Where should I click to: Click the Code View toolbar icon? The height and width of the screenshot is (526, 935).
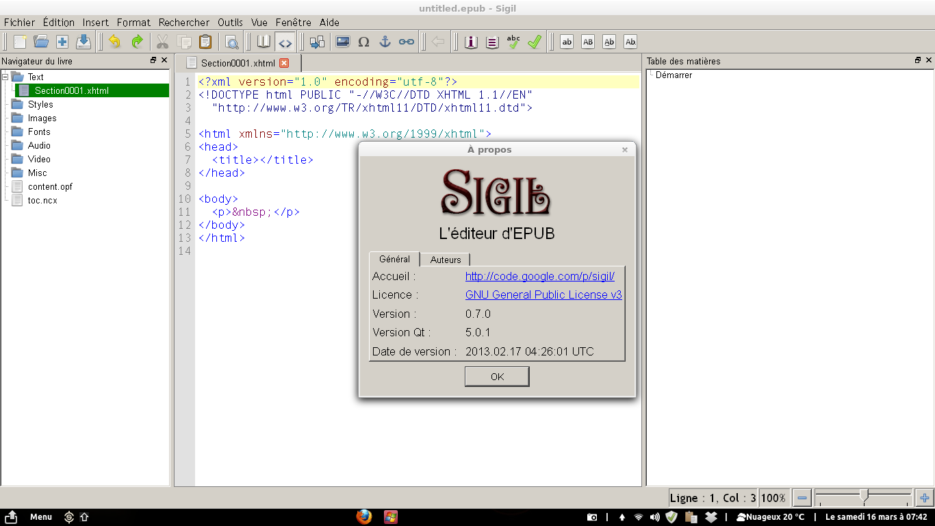[285, 42]
